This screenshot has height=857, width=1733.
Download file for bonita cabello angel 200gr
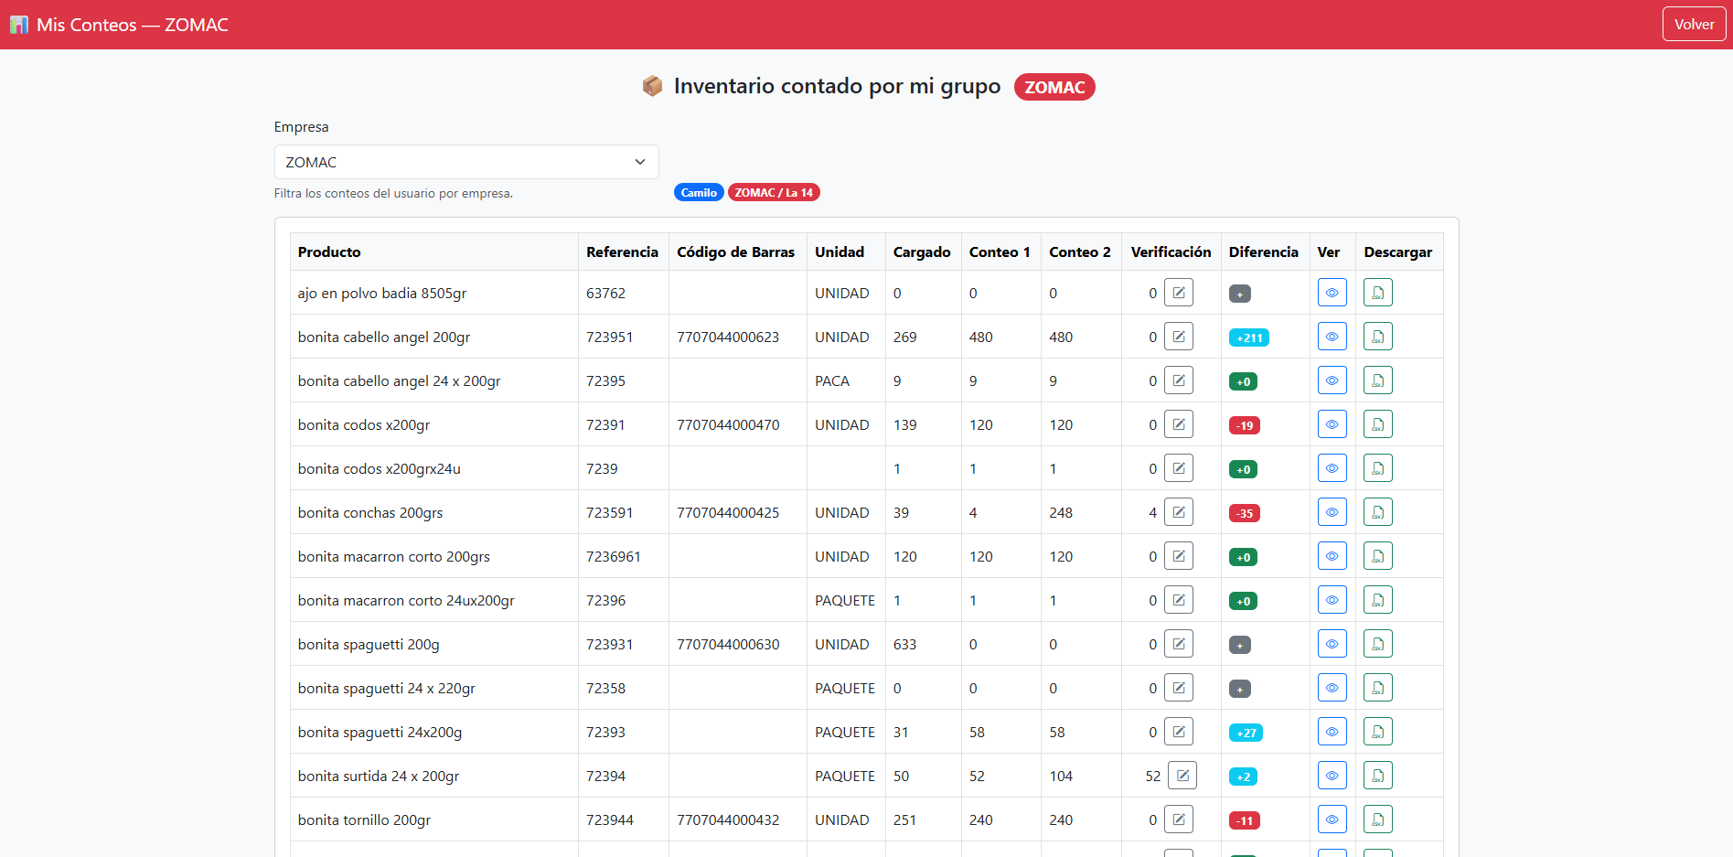click(1377, 337)
